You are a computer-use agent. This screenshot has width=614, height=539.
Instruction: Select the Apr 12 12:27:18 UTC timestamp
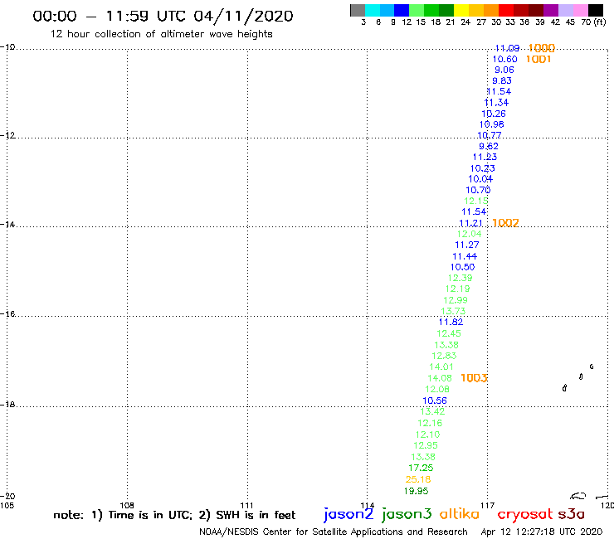point(542,532)
